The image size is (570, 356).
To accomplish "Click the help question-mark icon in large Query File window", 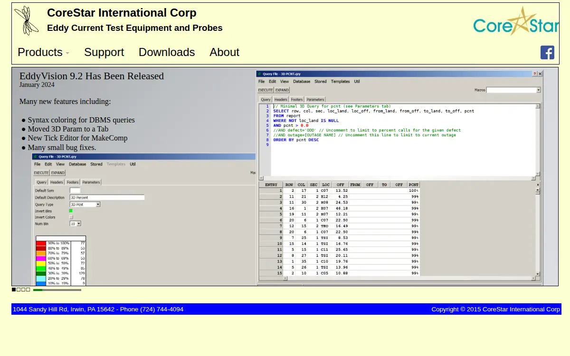I will 535,74.
